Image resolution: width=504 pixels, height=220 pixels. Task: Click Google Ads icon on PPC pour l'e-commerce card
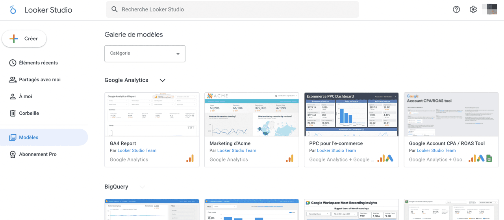click(389, 158)
